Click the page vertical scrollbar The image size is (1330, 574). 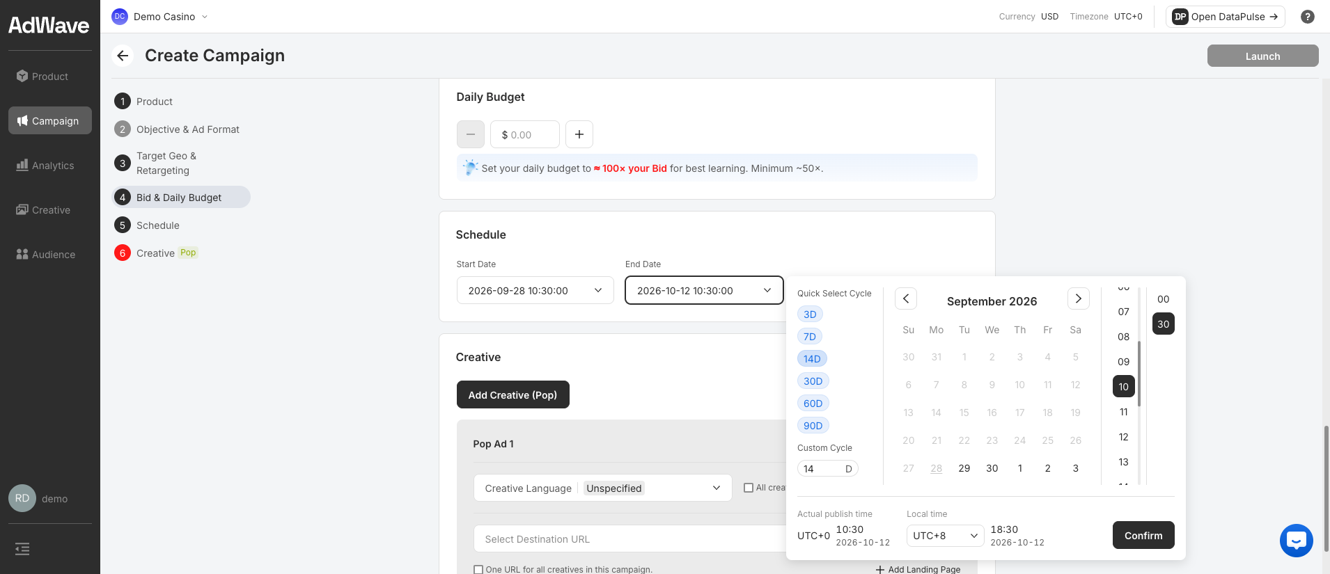click(1326, 487)
